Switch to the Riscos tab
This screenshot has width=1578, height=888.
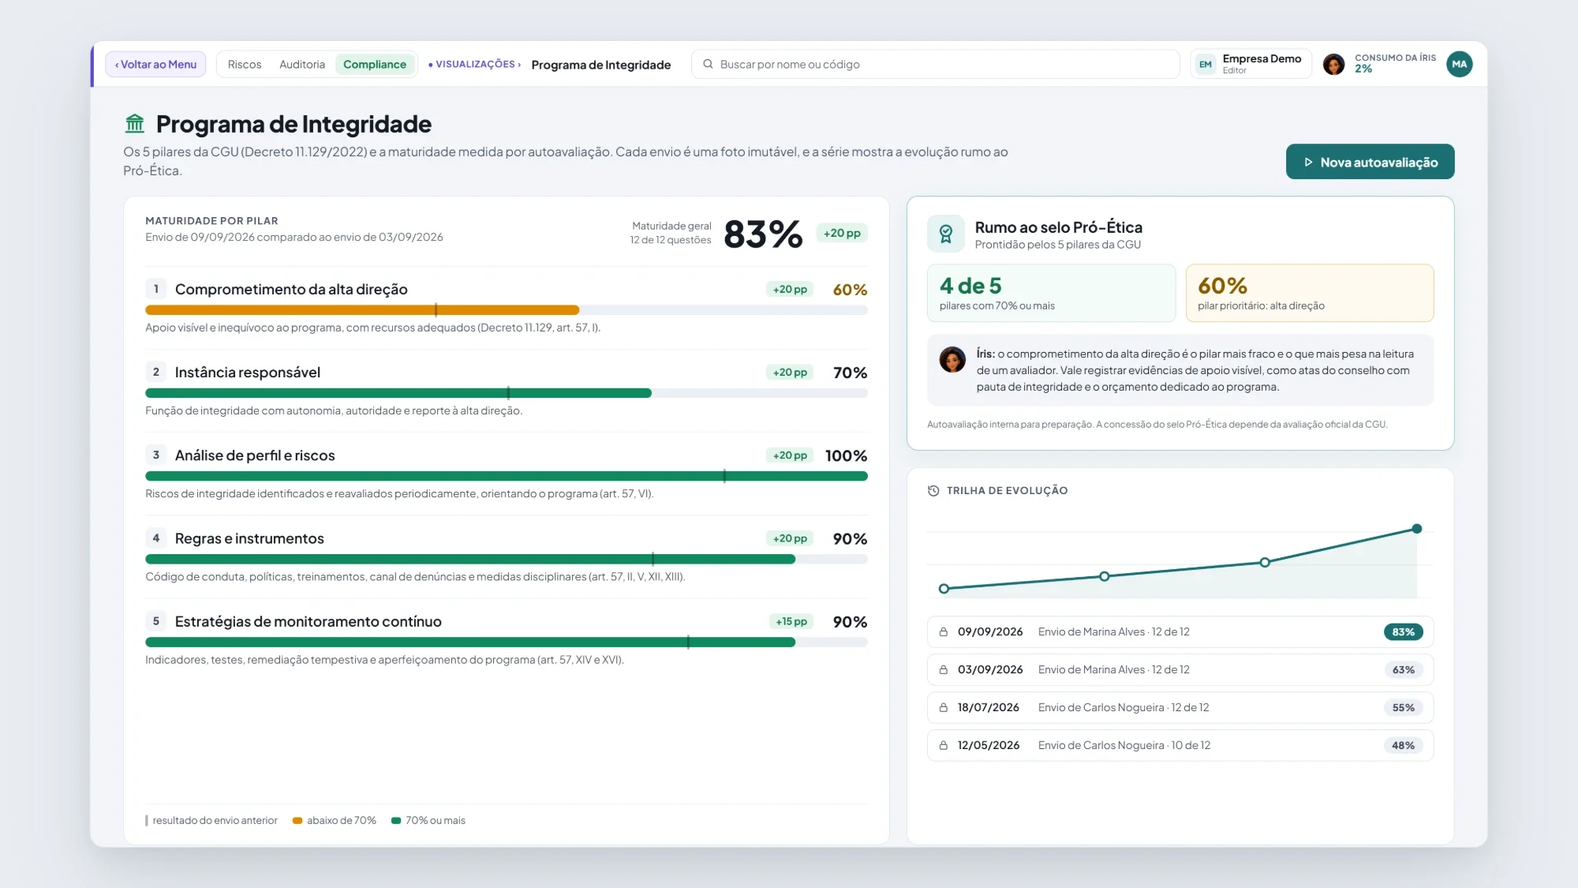click(x=245, y=64)
